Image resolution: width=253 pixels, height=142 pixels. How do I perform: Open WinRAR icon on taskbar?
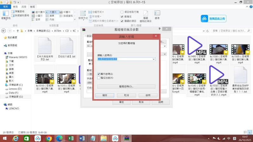(x=126, y=138)
